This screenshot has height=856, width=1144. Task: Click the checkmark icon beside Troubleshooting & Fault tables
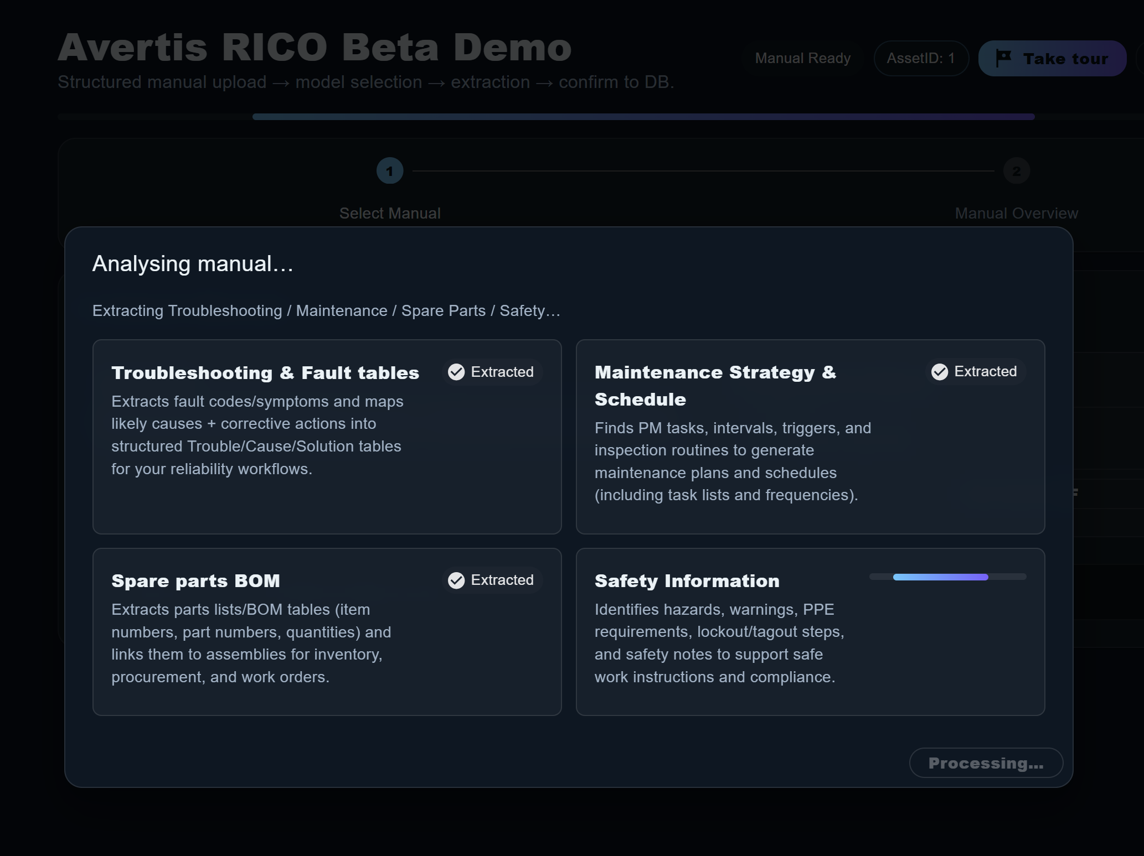point(456,371)
